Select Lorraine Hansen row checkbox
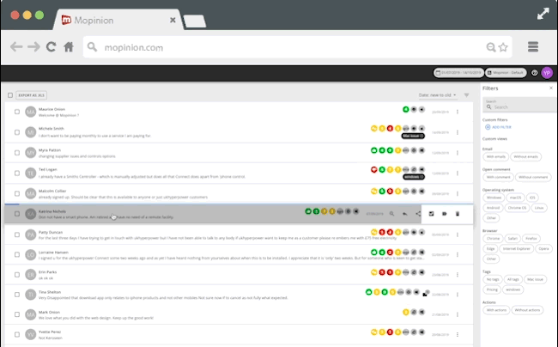 click(16, 254)
